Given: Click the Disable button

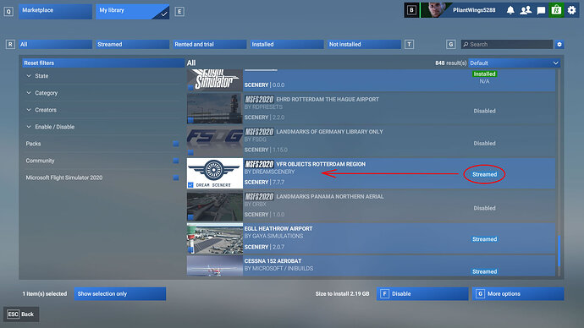Looking at the screenshot, I should click(x=422, y=294).
